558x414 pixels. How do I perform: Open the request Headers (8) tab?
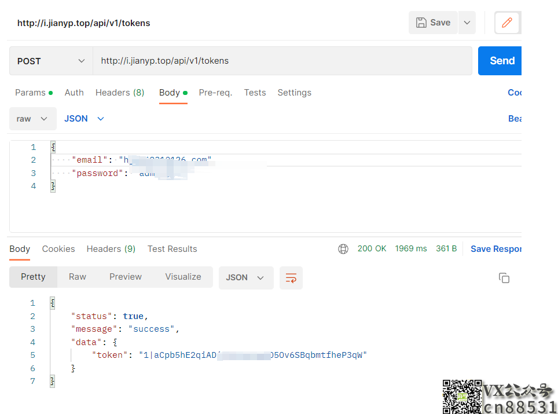(x=120, y=93)
